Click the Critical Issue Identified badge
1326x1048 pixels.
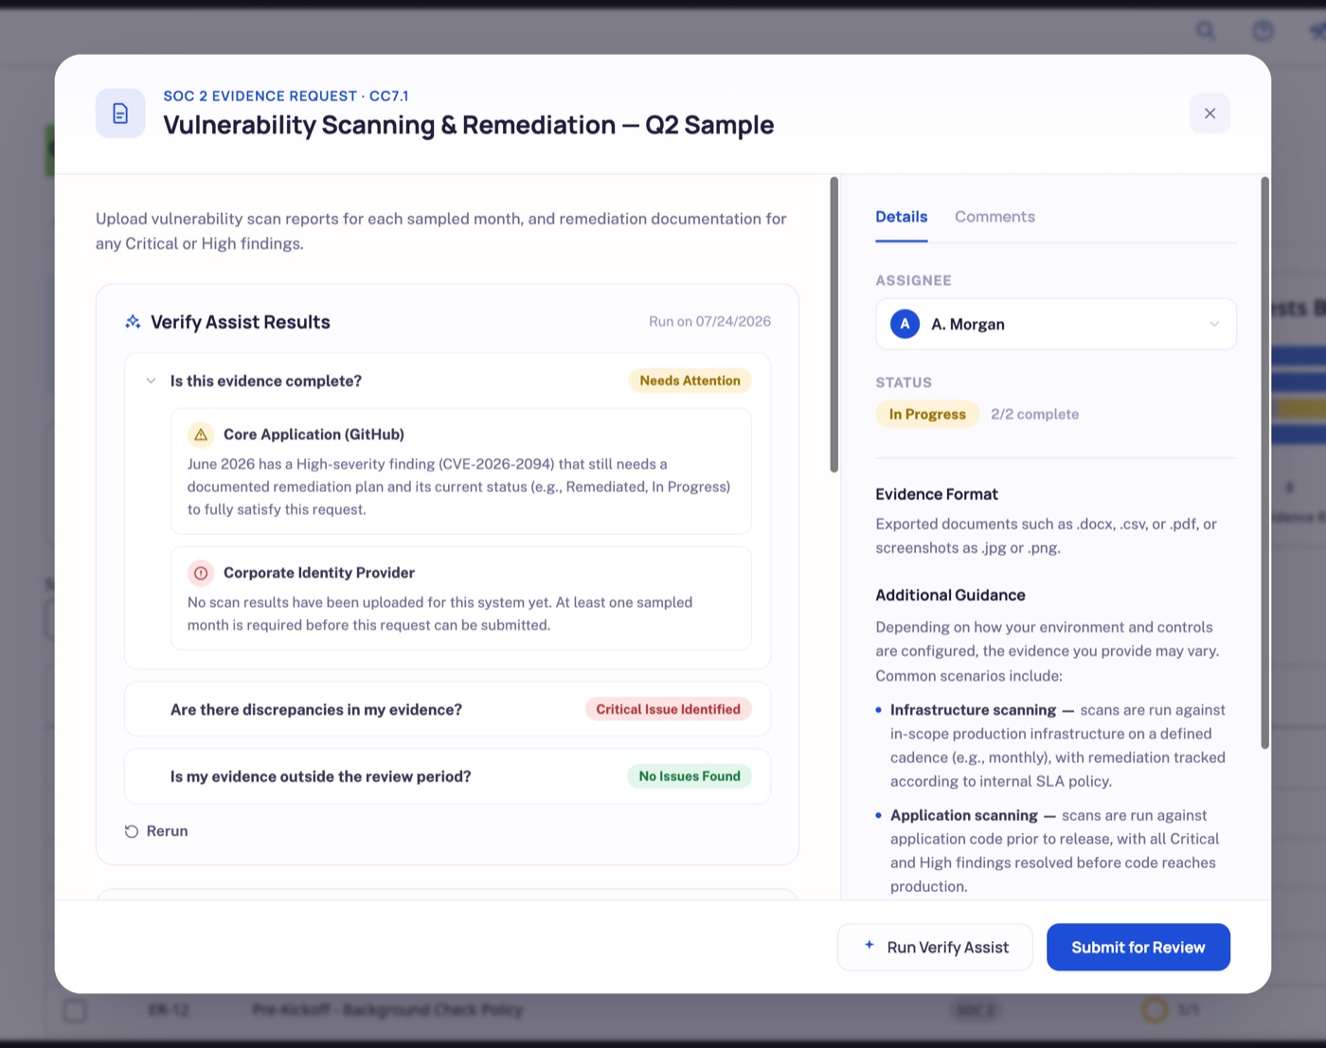pos(668,709)
